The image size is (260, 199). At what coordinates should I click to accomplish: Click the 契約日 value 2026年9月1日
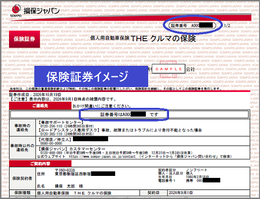(x=181, y=193)
